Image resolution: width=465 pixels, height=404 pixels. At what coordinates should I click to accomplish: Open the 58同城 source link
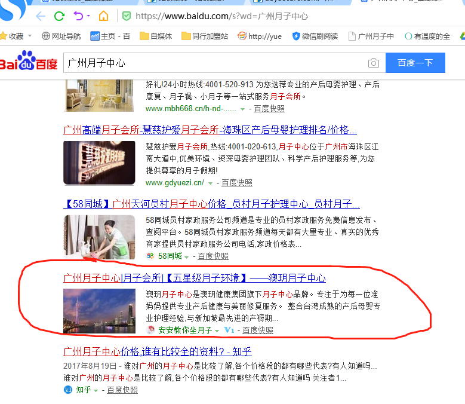click(x=170, y=256)
